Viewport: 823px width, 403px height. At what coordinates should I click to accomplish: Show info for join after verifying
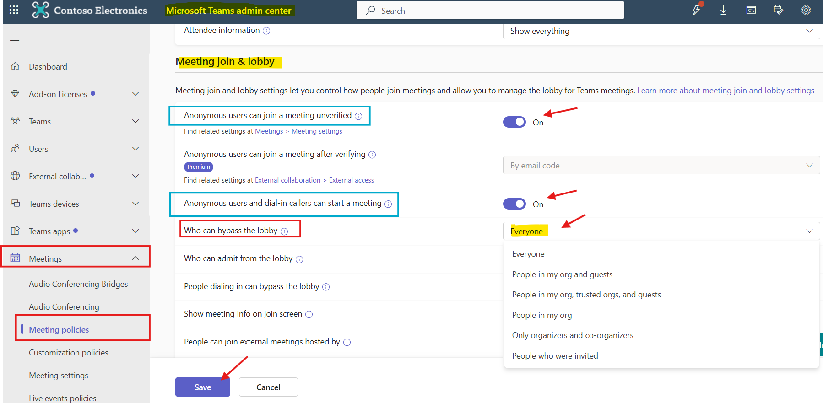(372, 155)
